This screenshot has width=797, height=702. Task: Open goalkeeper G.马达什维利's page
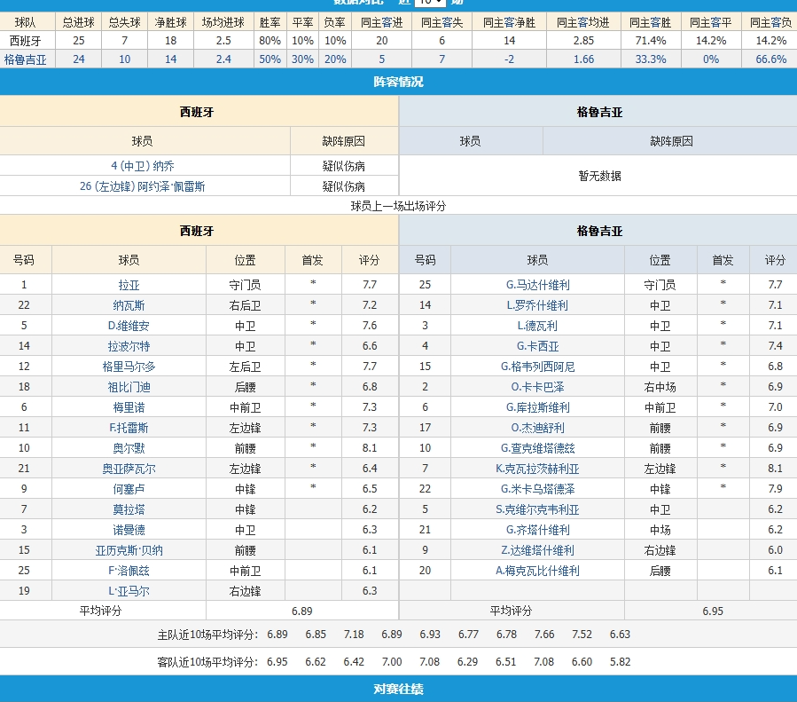(537, 285)
